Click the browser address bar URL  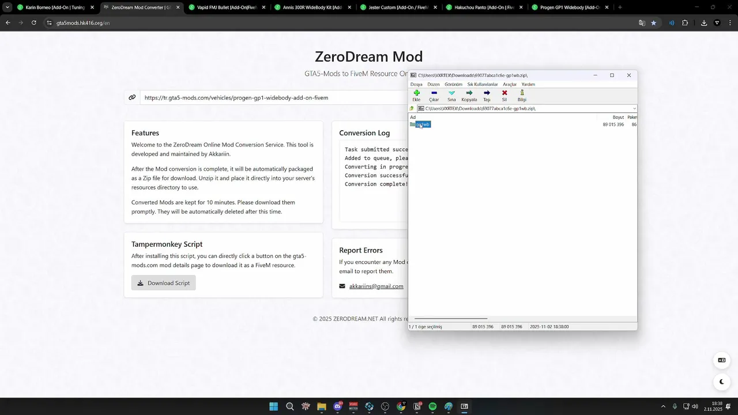(x=83, y=23)
